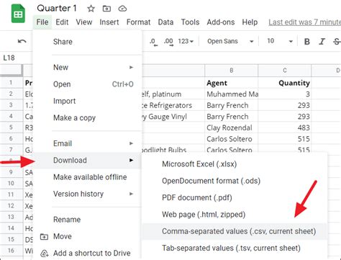Click the quantity cell 483

[285, 127]
